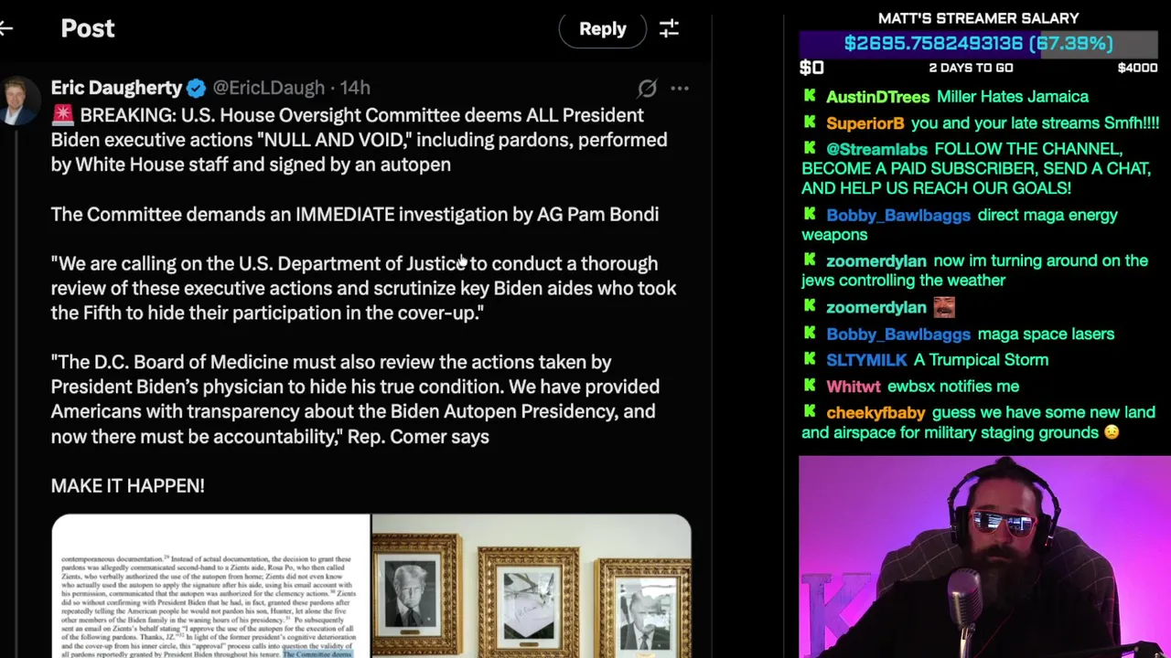The image size is (1171, 658).
Task: Click the 2 DAYS TO GO label
Action: click(x=971, y=68)
